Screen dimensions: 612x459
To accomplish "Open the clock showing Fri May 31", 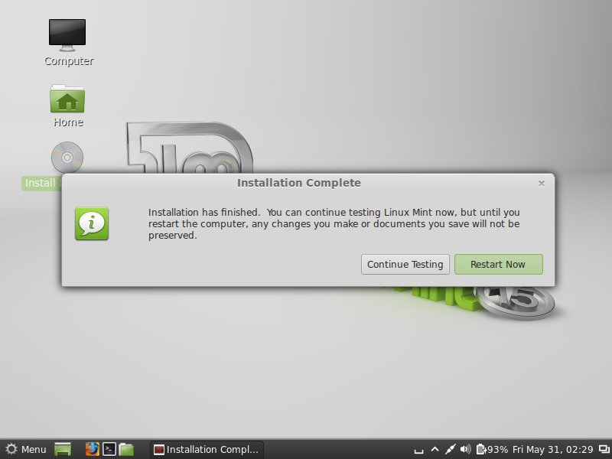I will [x=552, y=449].
